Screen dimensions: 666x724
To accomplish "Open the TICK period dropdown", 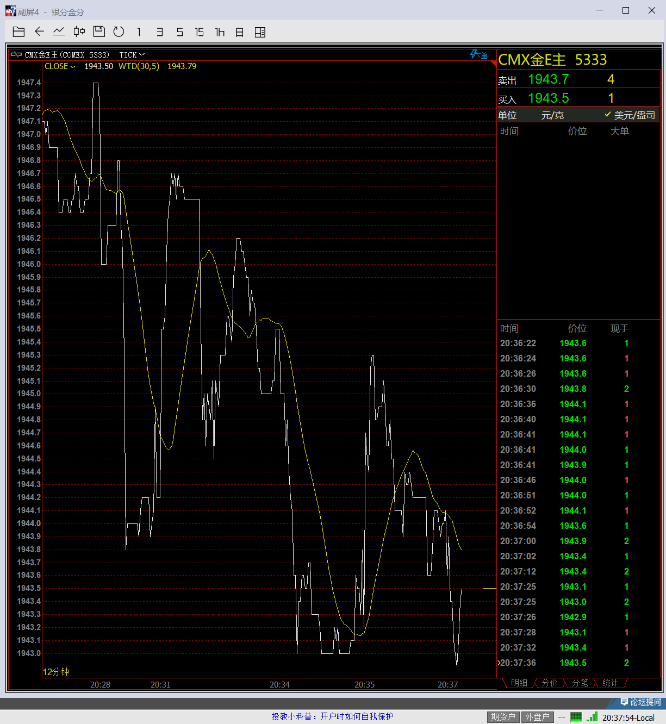I will 132,55.
